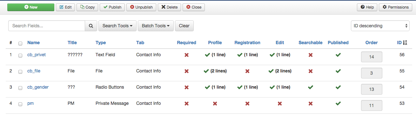This screenshot has width=416, height=115.
Task: Toggle Searchable X icon for cb_privet
Action: pos(311,55)
